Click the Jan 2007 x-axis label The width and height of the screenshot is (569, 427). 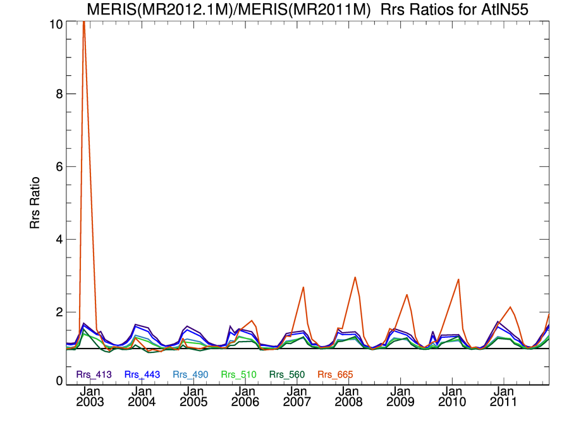pyautogui.click(x=297, y=397)
